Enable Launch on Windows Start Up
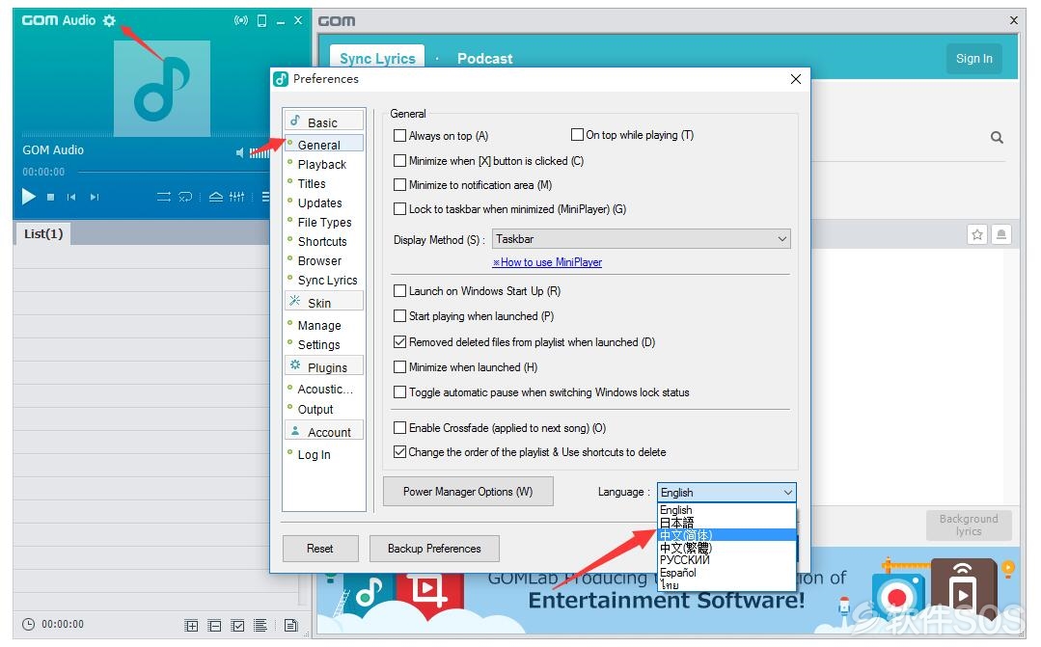The width and height of the screenshot is (1041, 647). pos(399,290)
